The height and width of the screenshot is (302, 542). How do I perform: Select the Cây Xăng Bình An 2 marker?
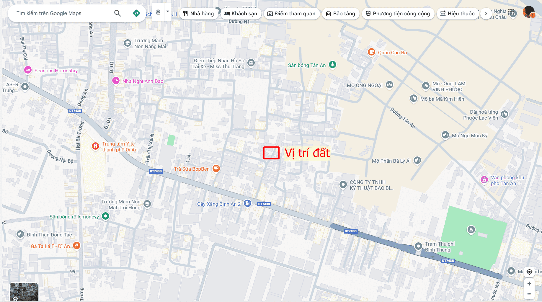pyautogui.click(x=247, y=203)
